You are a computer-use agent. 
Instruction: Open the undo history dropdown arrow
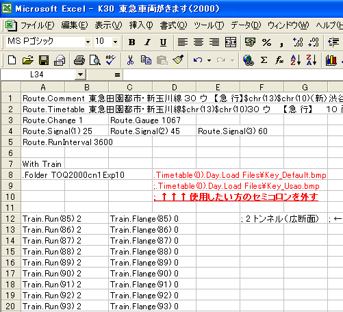click(x=209, y=60)
